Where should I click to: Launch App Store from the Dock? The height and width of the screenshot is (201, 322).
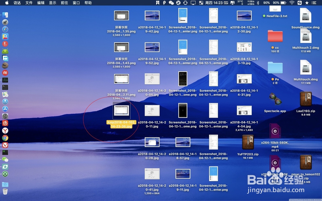coord(5,109)
